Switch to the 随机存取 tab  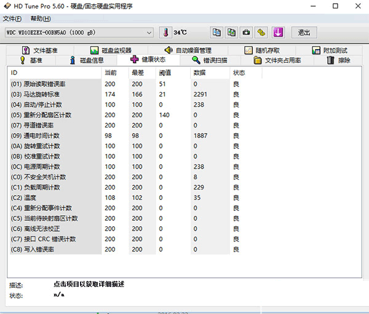tap(262, 50)
